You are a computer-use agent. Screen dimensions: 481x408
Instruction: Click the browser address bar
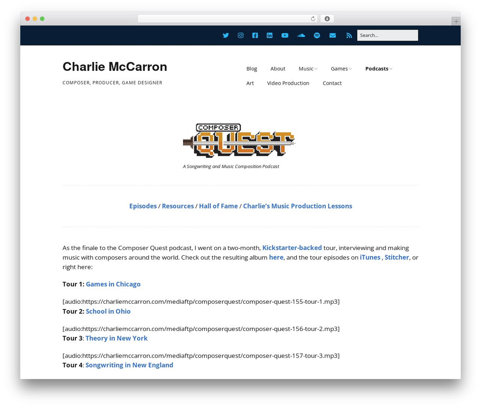pos(227,19)
